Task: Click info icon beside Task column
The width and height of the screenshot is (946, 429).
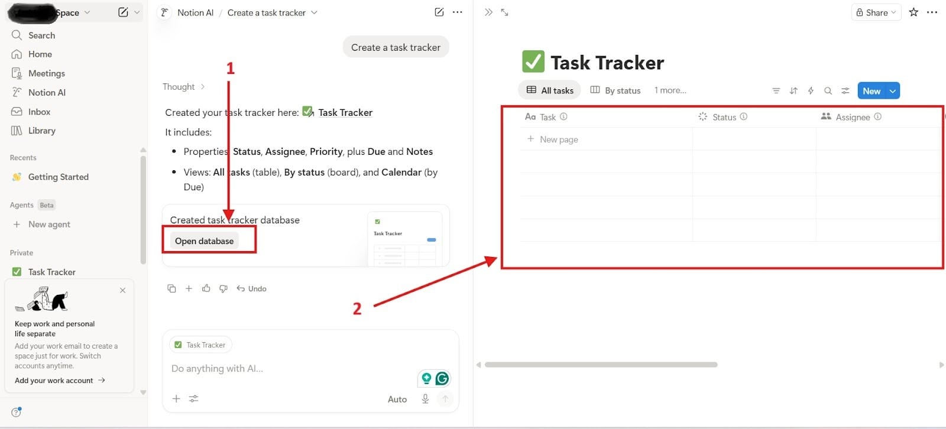Action: (563, 117)
